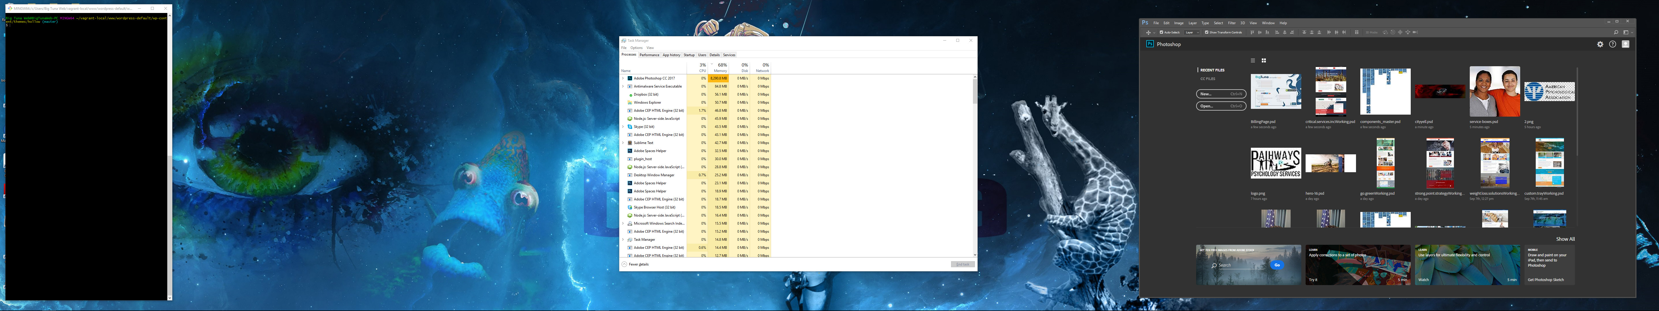The height and width of the screenshot is (311, 1659).
Task: Open the Window menu in Photoshop
Action: click(x=1268, y=23)
